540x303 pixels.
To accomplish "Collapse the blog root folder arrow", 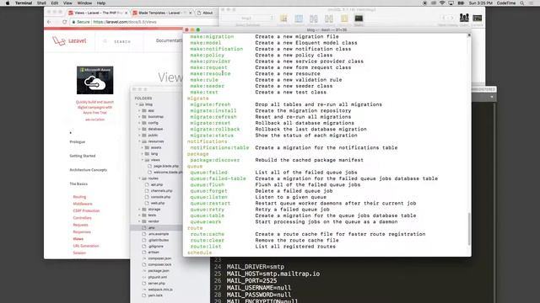I will point(137,104).
